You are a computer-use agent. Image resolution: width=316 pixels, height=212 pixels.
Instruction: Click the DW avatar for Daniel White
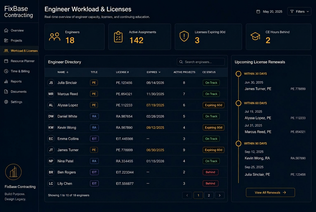pos(51,116)
